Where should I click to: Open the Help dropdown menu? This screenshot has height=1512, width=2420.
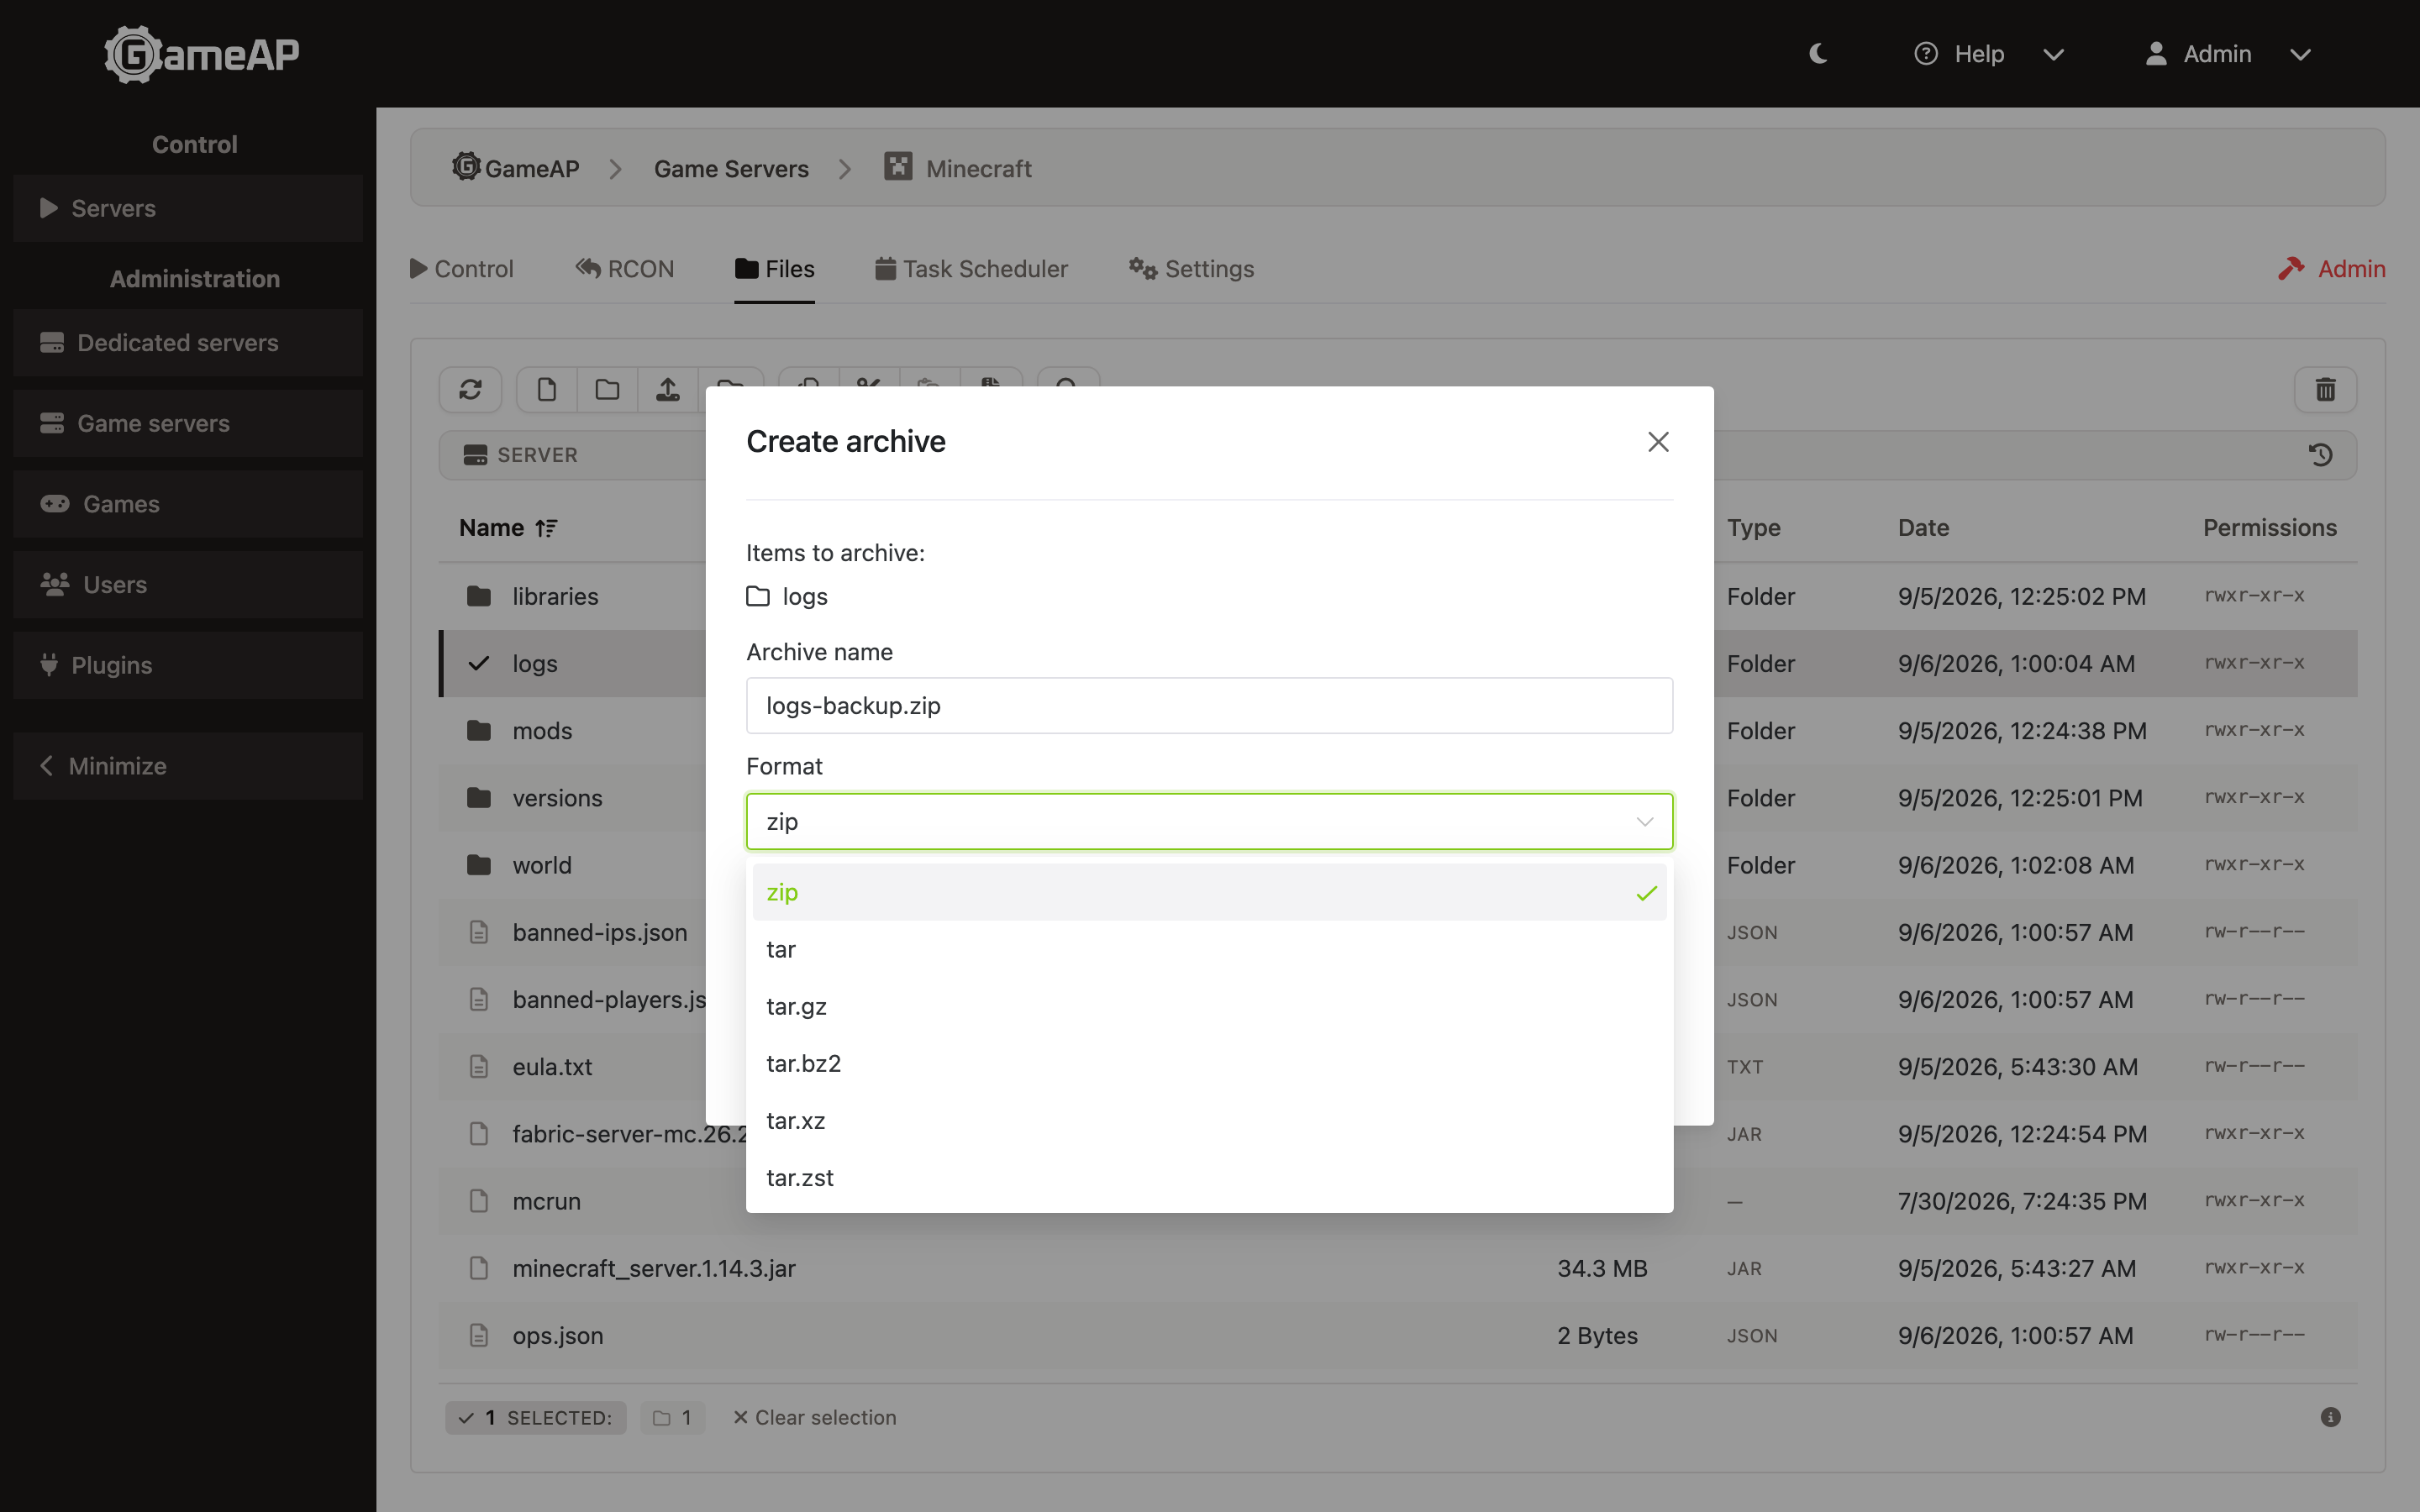[1988, 54]
